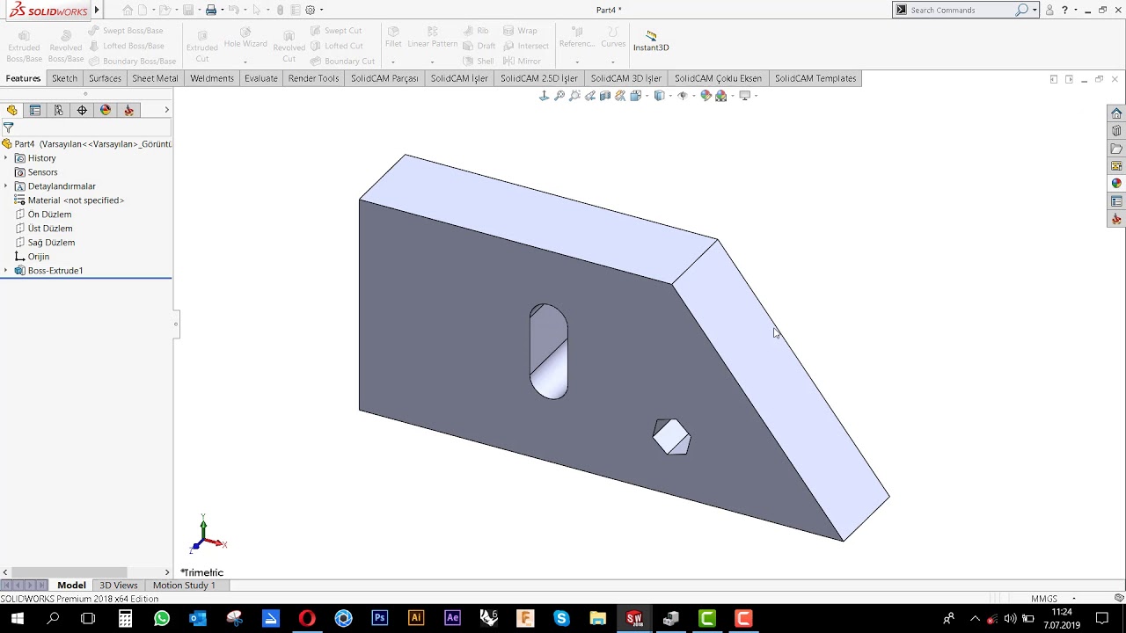The width and height of the screenshot is (1126, 633).
Task: Switch to the Features tab
Action: click(23, 78)
